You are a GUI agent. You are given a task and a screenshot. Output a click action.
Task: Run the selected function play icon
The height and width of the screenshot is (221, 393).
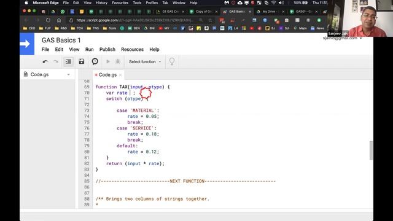pyautogui.click(x=108, y=61)
